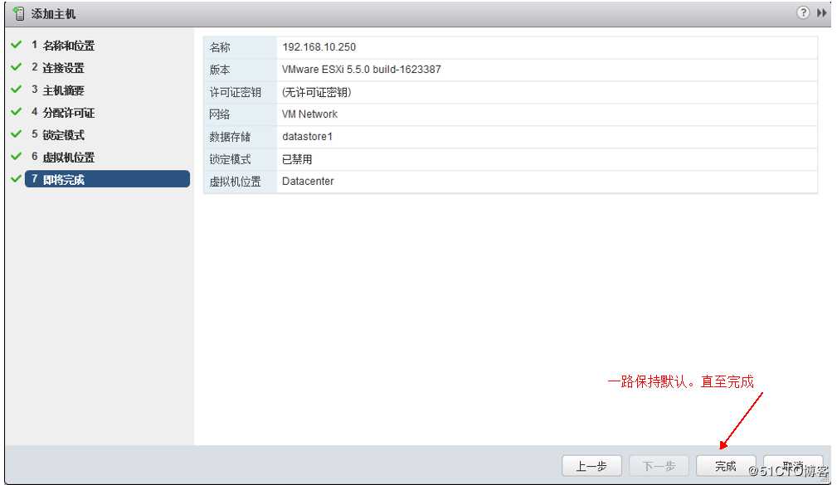
Task: Select the version VMware ESXi 5.5.0 build-1623387
Action: click(362, 70)
